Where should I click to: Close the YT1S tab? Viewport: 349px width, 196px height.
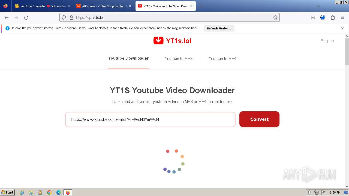pyautogui.click(x=191, y=6)
